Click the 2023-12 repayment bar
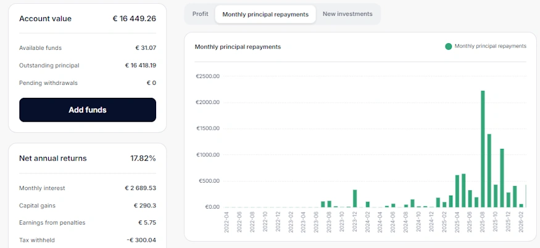 (x=355, y=198)
